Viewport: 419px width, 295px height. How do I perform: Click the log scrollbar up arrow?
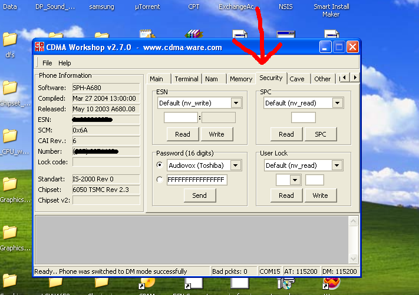click(x=353, y=221)
